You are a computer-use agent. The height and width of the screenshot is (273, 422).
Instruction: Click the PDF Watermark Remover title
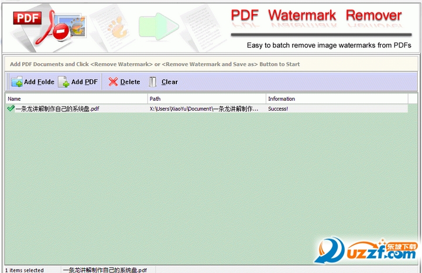[x=316, y=15]
